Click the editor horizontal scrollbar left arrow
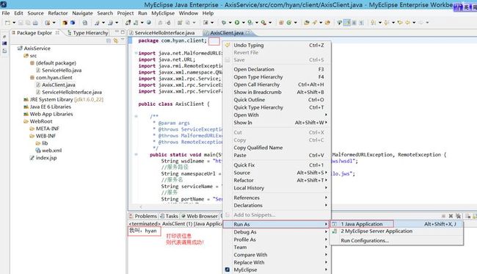 pos(141,206)
